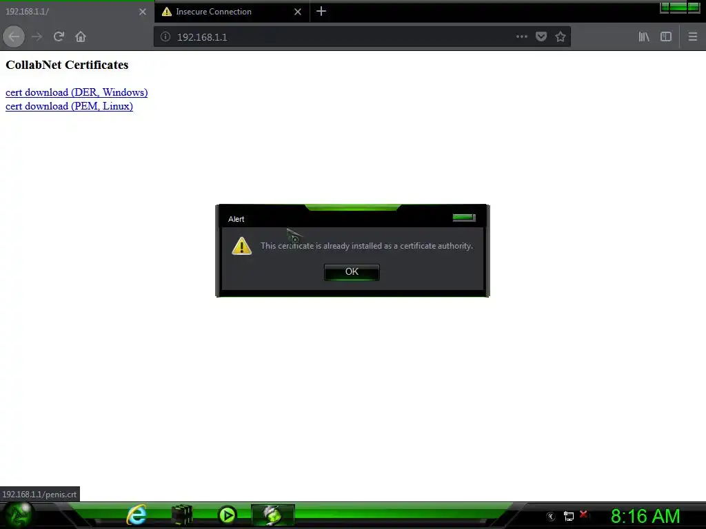Click OK in the Alert dialog

tap(352, 271)
